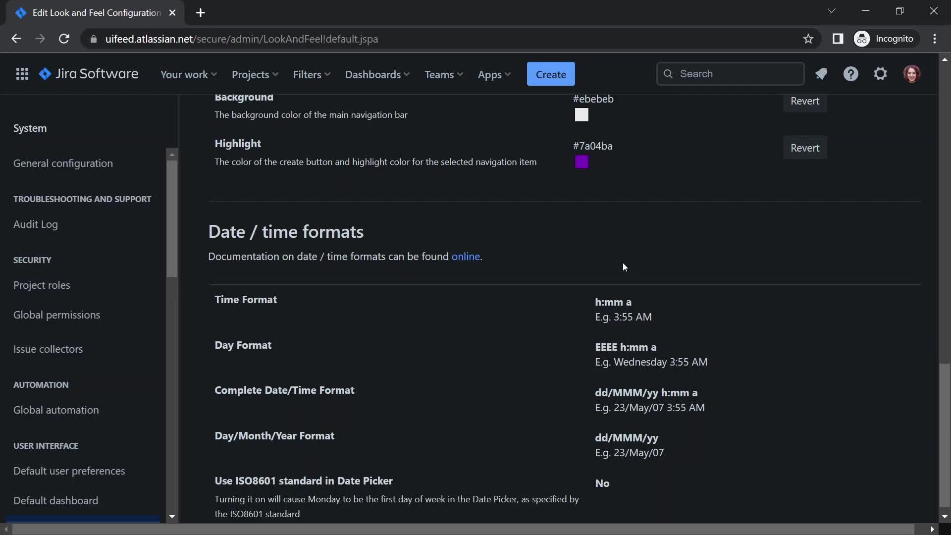Viewport: 951px width, 535px height.
Task: Click the browser bookmark star icon
Action: (808, 39)
